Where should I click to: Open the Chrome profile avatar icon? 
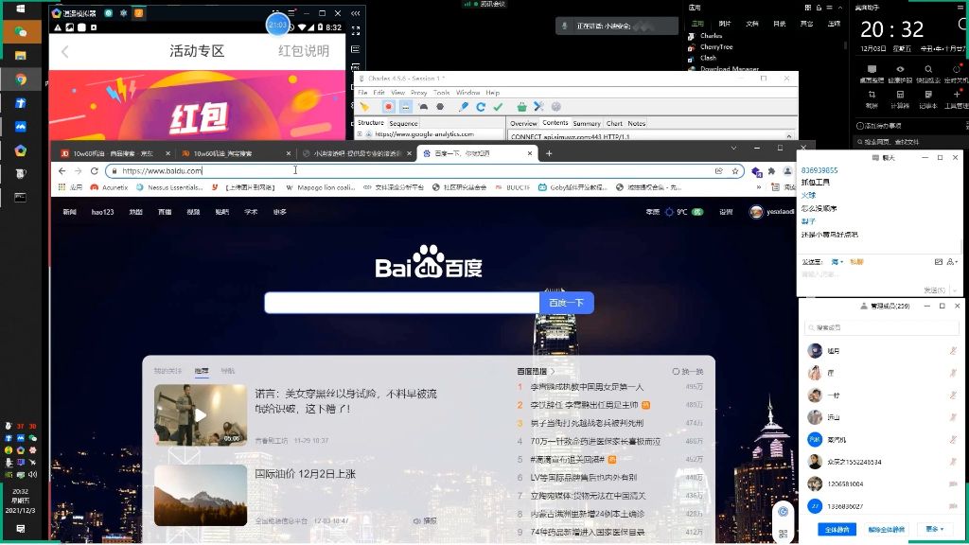787,171
